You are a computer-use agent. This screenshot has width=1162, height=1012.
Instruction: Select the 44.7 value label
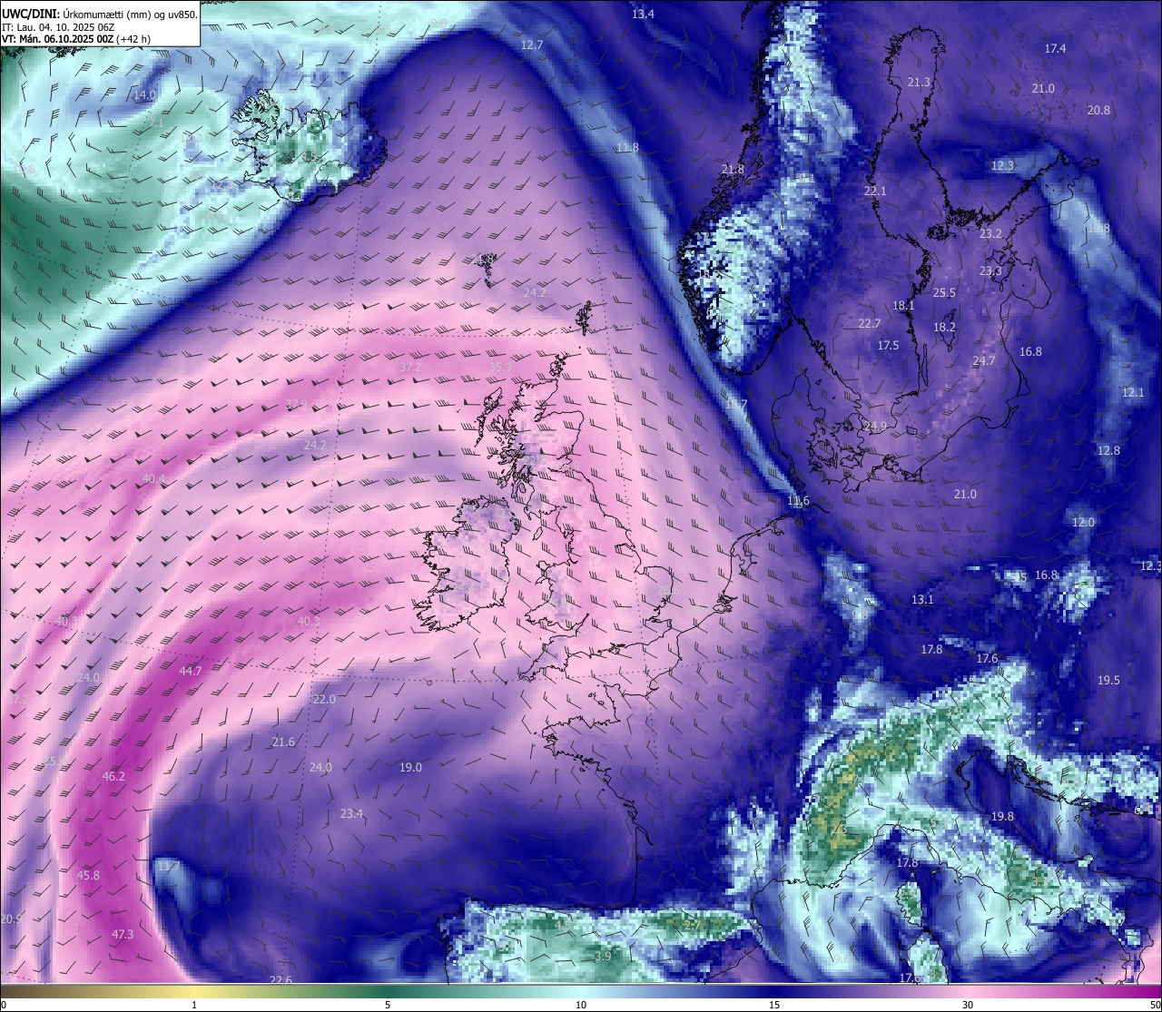pyautogui.click(x=191, y=671)
